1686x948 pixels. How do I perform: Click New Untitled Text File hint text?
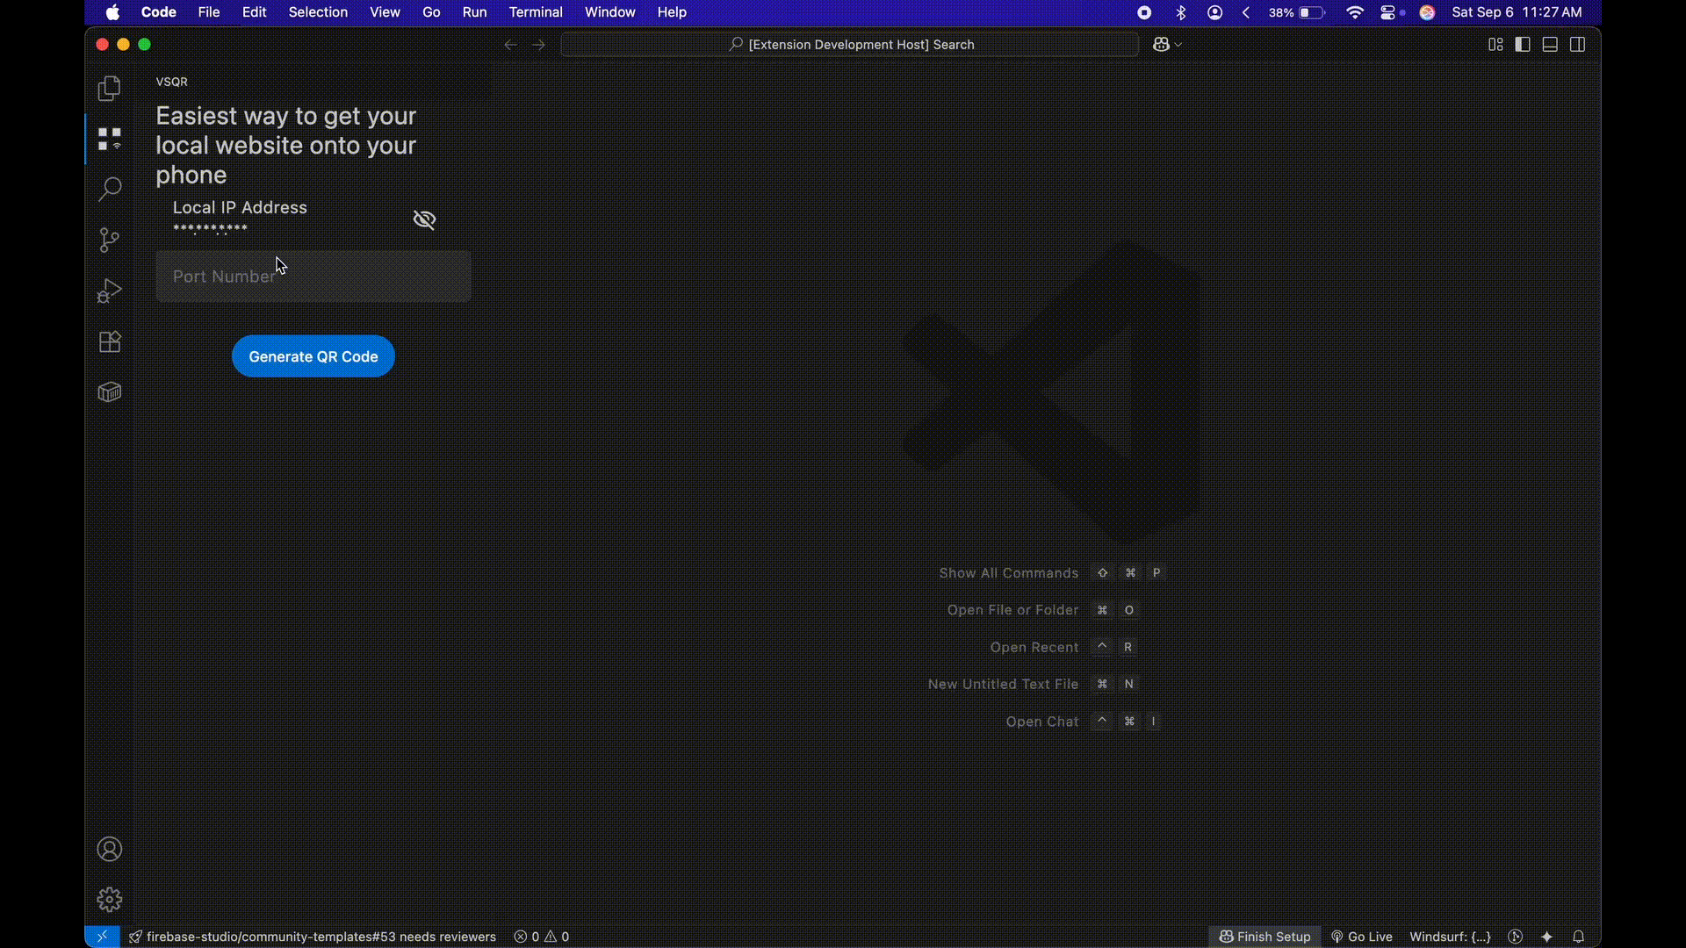[1003, 684]
